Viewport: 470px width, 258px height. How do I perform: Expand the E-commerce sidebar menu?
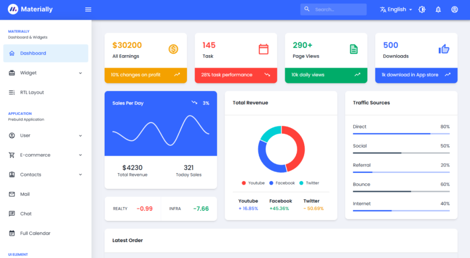pos(45,155)
